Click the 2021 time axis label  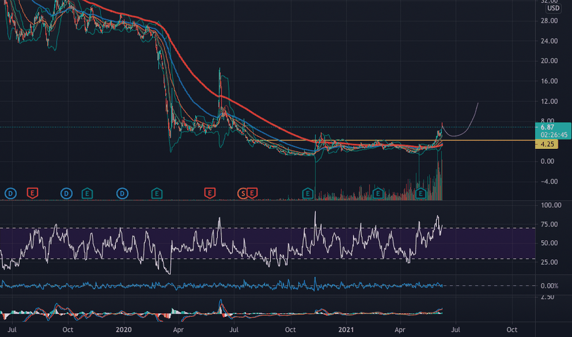coord(346,330)
